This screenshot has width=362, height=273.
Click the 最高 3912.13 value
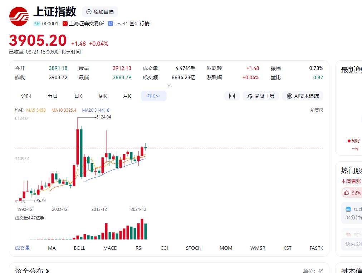tap(122, 68)
